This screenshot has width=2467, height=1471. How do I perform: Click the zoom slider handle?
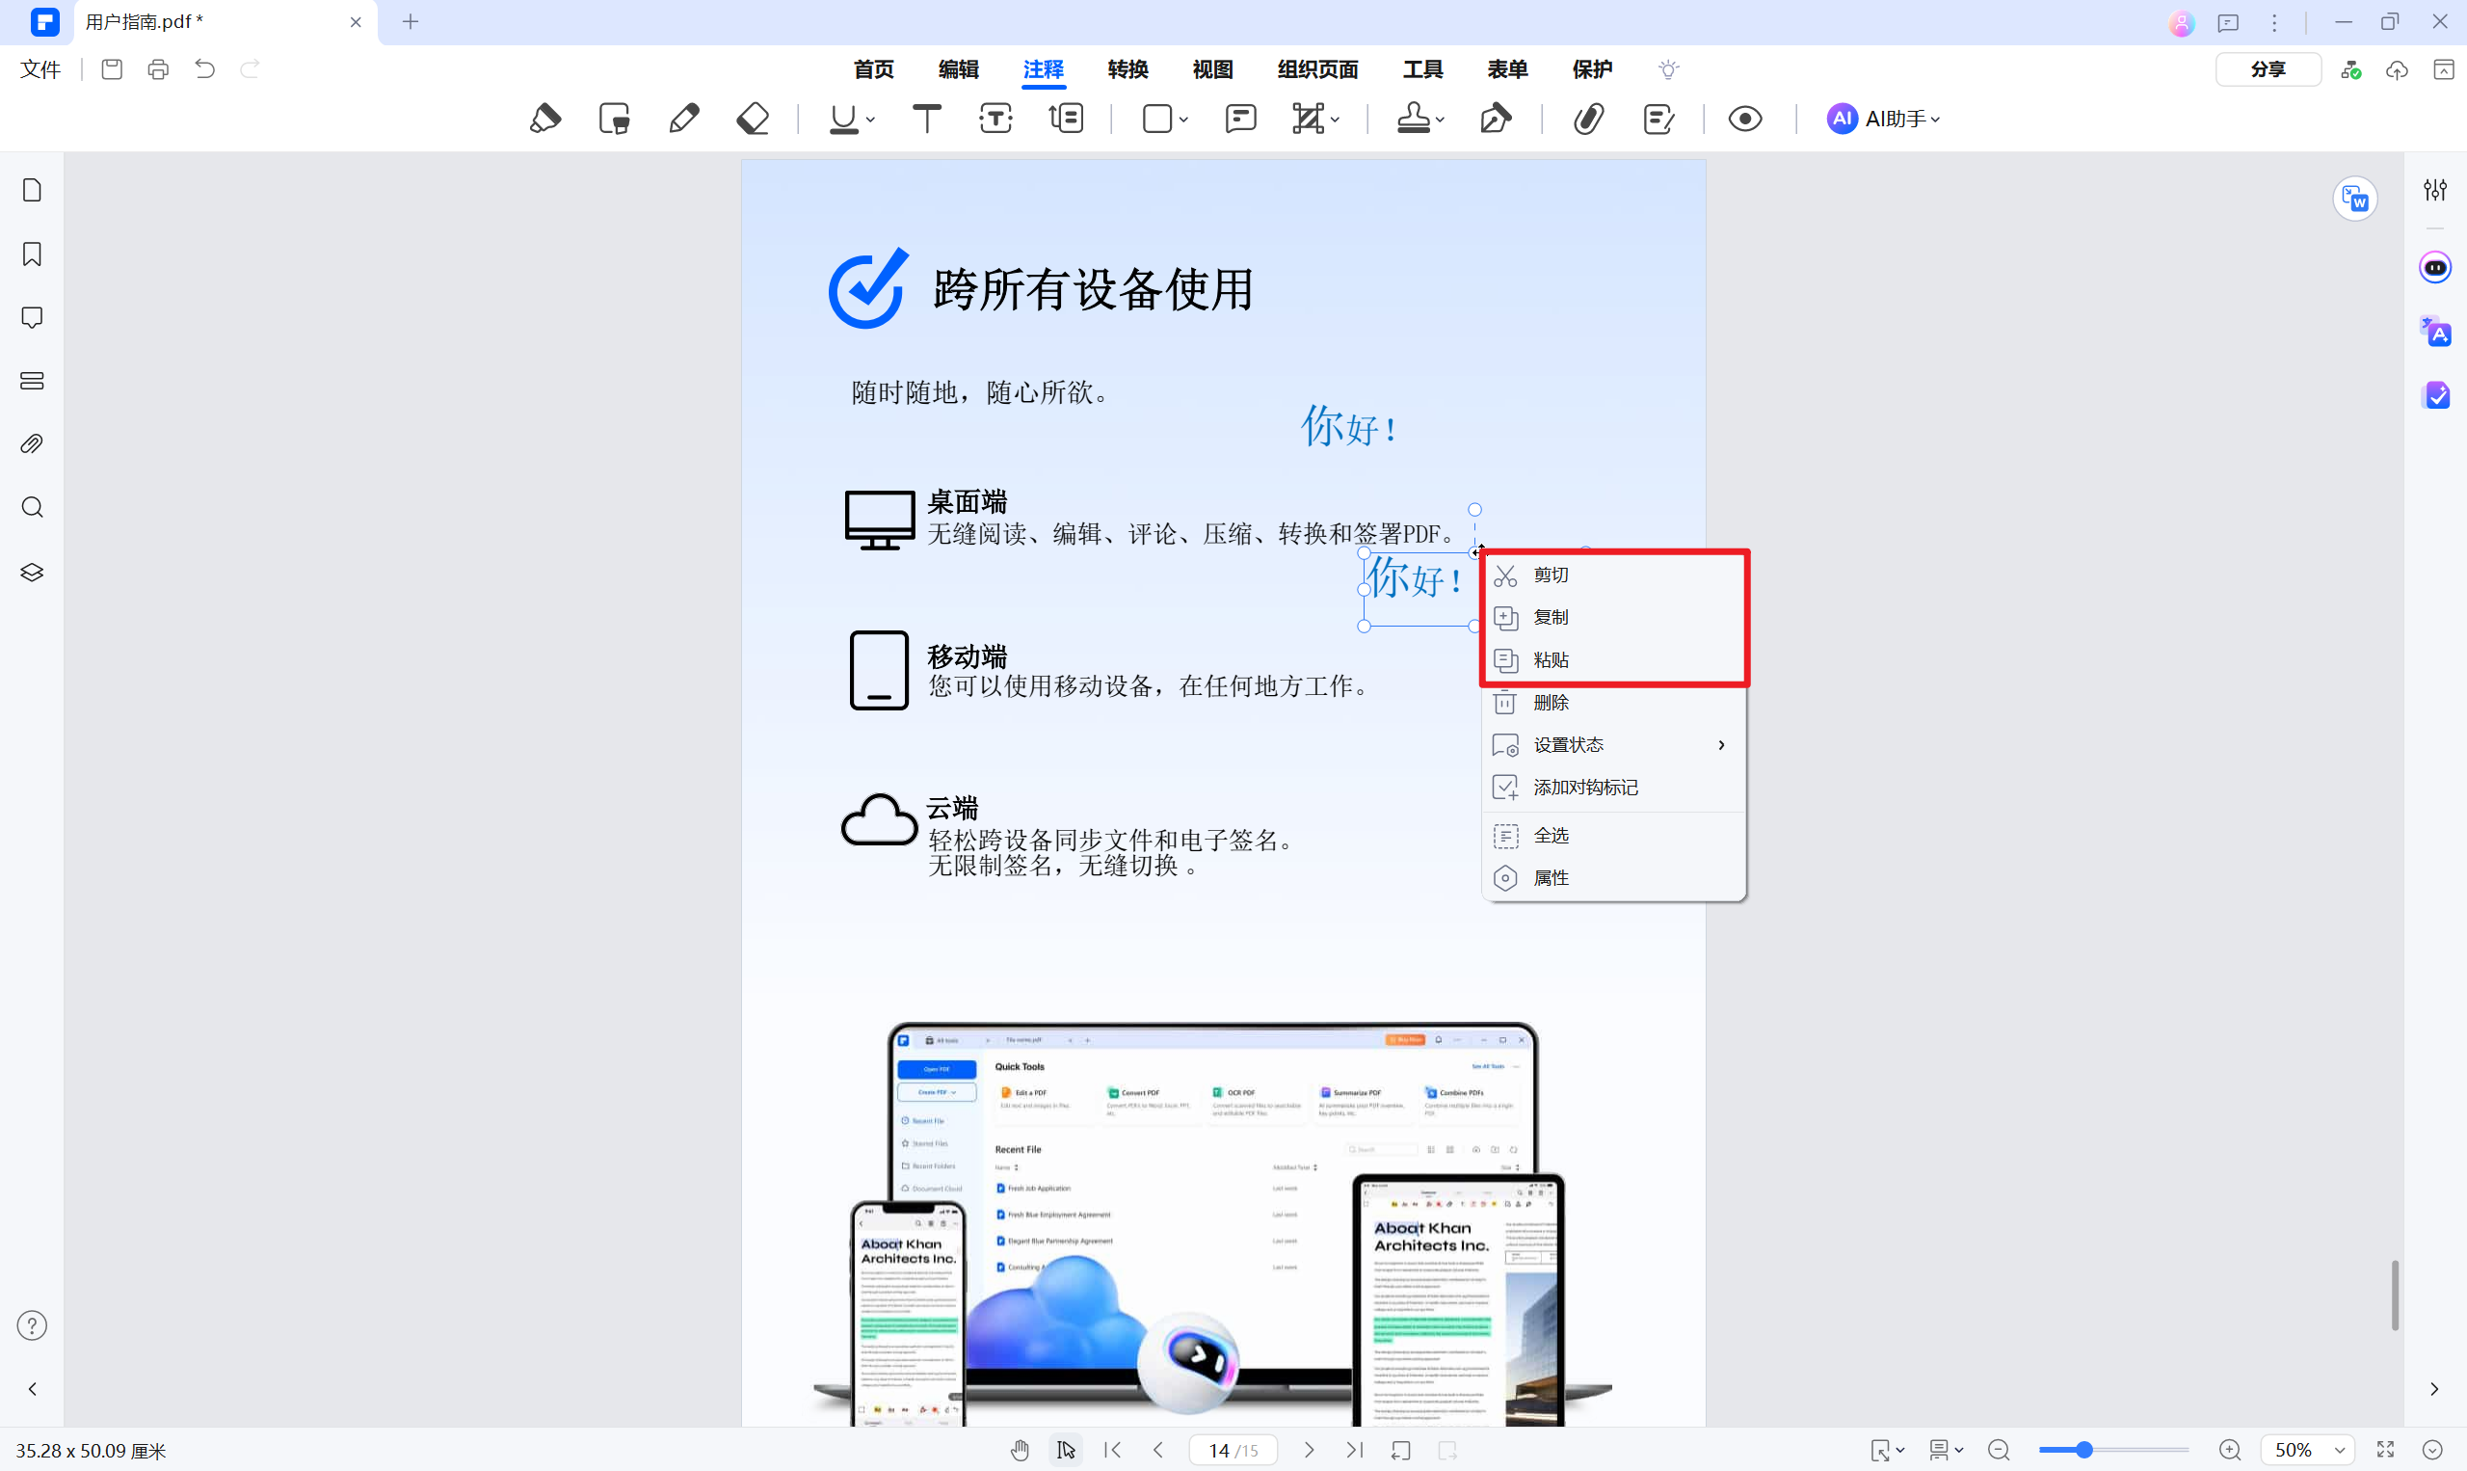pyautogui.click(x=2084, y=1450)
